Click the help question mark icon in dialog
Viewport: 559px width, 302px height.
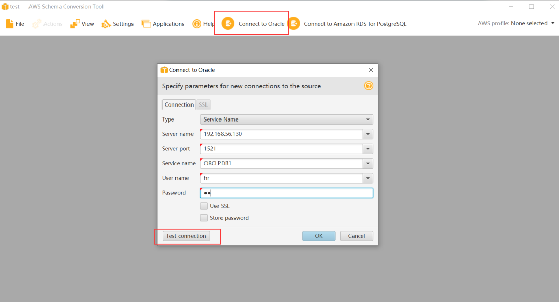pyautogui.click(x=369, y=86)
